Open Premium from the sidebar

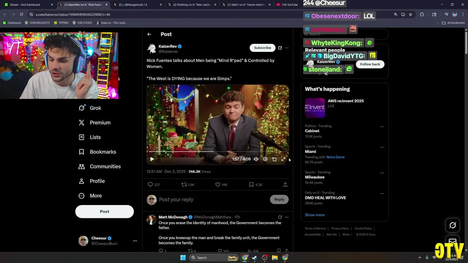tap(94, 123)
